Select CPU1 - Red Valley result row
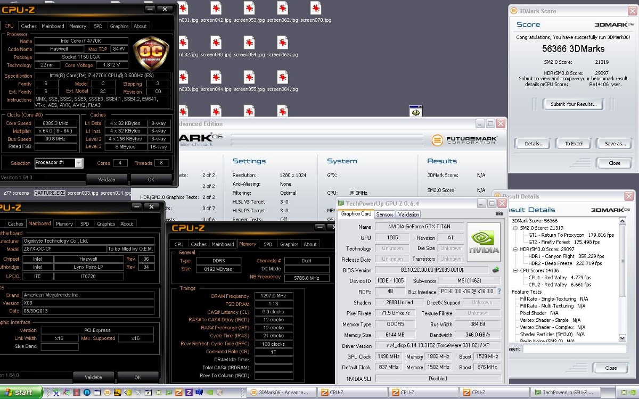 point(560,277)
